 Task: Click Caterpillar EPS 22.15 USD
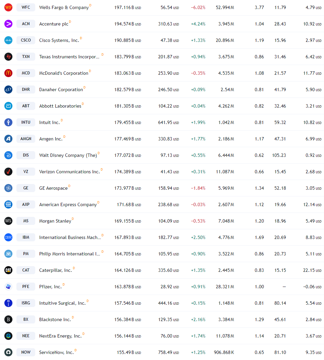click(312, 270)
